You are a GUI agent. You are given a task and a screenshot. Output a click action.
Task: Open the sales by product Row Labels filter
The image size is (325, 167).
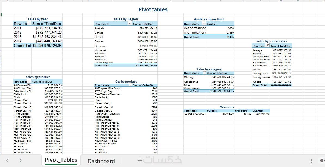(x=29, y=81)
